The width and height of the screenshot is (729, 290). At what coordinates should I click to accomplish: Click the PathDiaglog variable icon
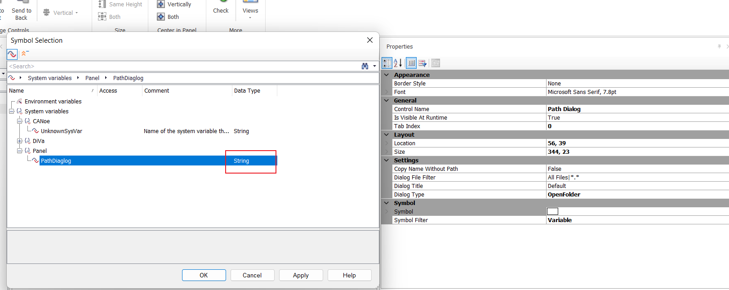(x=36, y=161)
